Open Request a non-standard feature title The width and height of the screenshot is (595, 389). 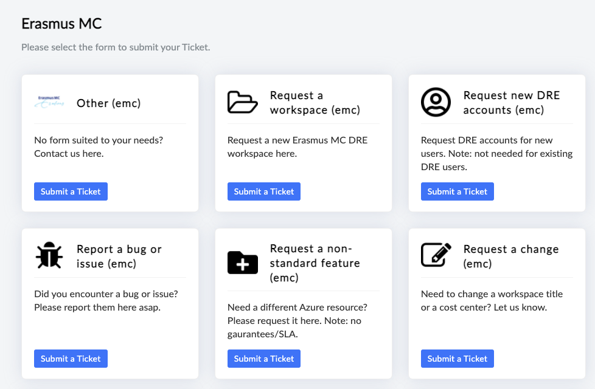[x=315, y=263]
